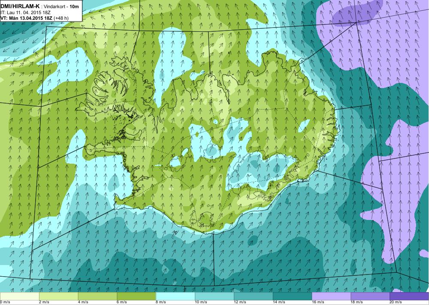429x305 pixels.
Task: Click the '6 m/s' legend label
Action: [122, 302]
